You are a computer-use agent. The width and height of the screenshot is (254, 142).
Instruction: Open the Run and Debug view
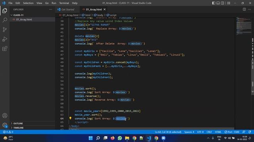click(x=5, y=39)
